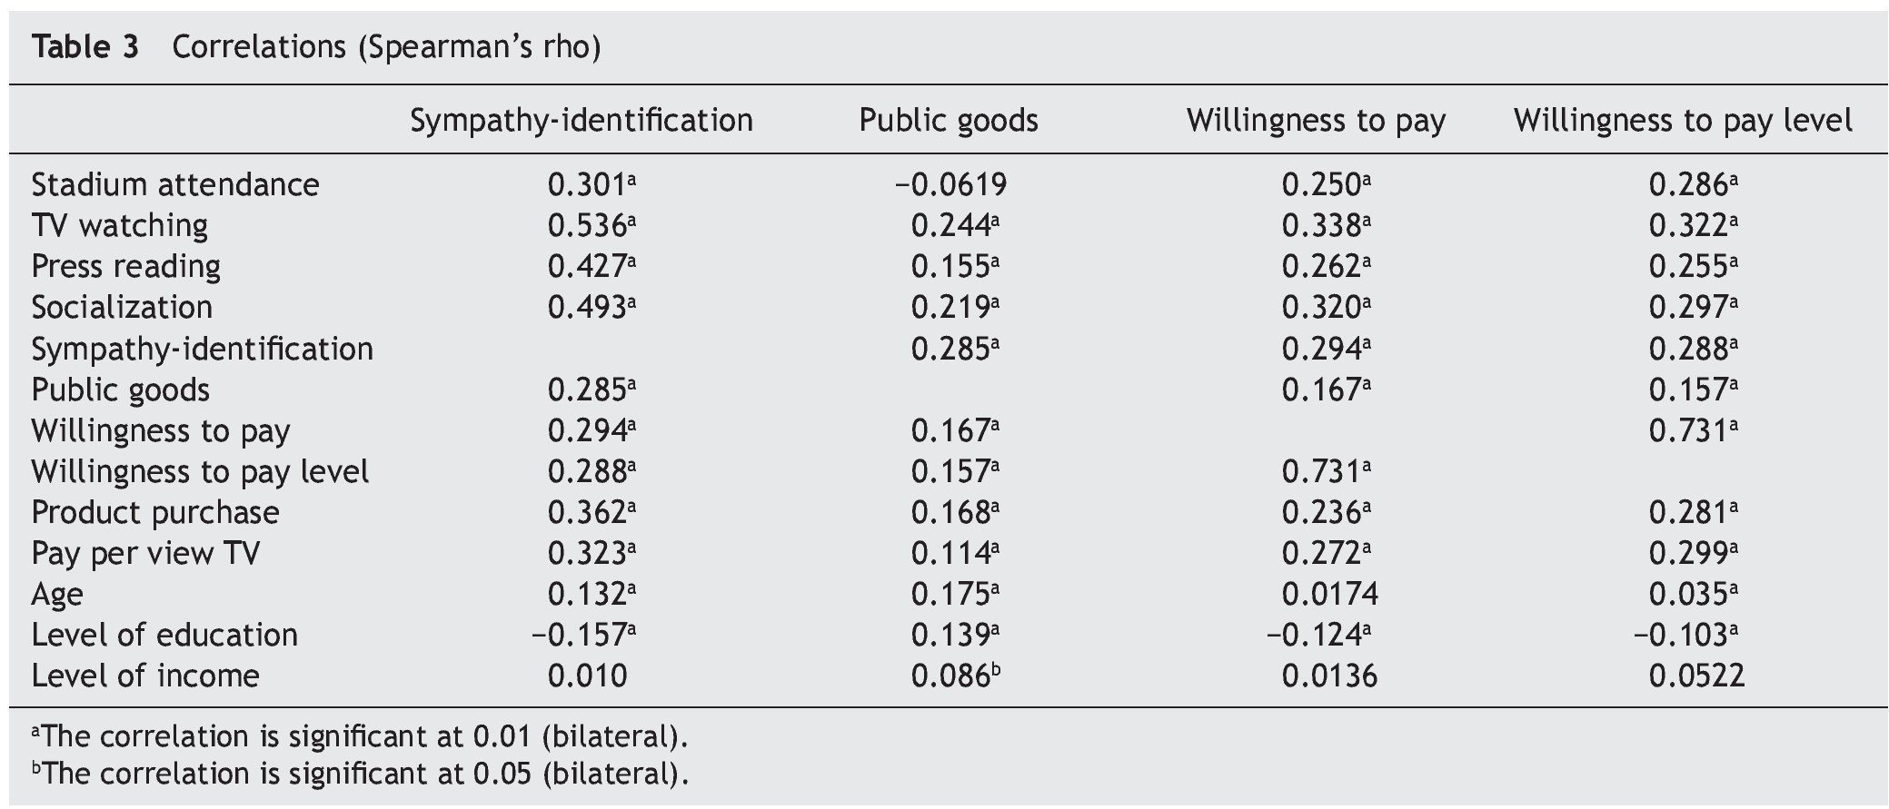Click the "Table 3" title label

click(85, 46)
